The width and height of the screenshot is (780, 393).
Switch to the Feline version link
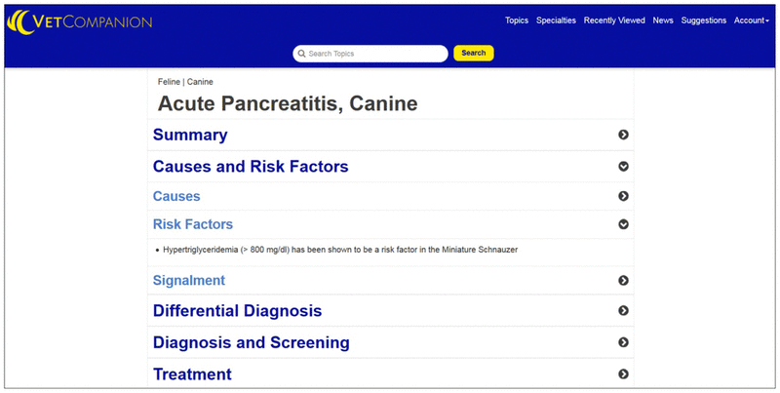[169, 82]
